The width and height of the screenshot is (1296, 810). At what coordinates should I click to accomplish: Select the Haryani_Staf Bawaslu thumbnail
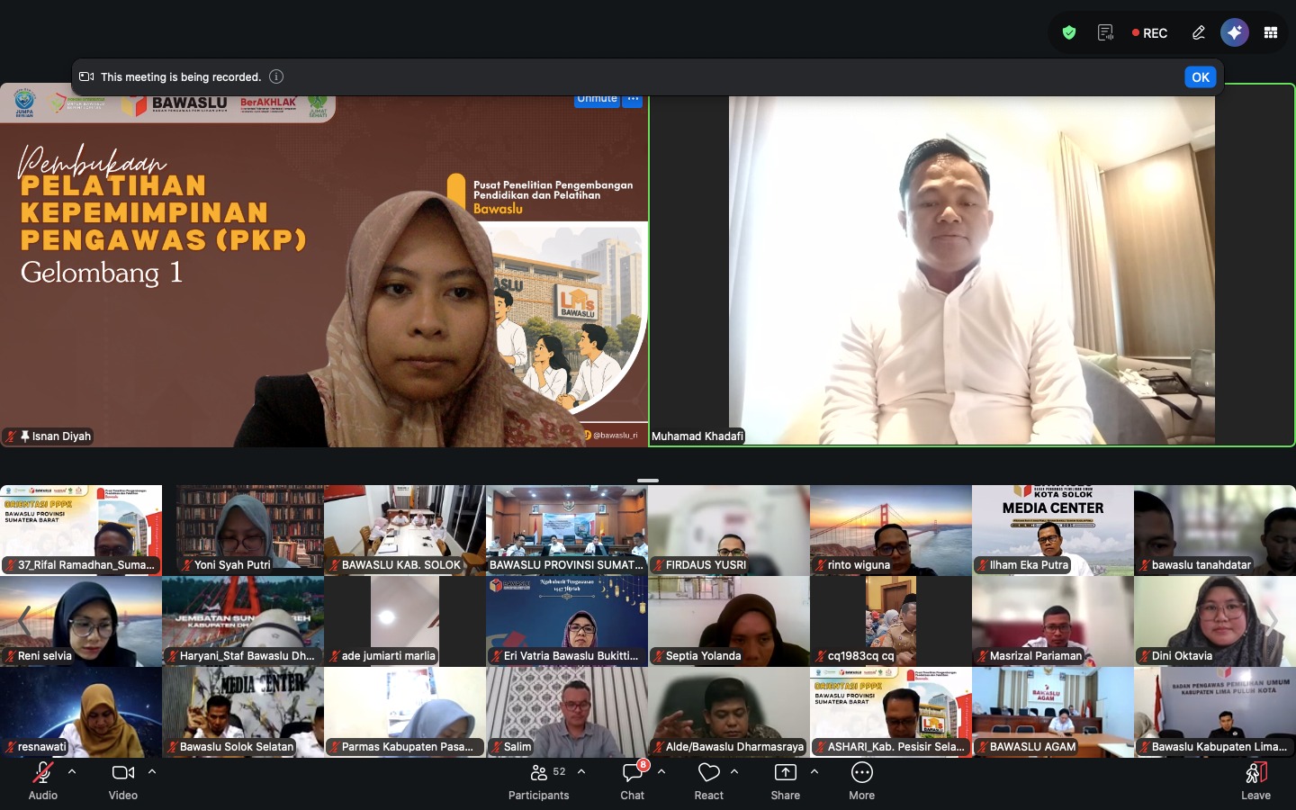(243, 621)
